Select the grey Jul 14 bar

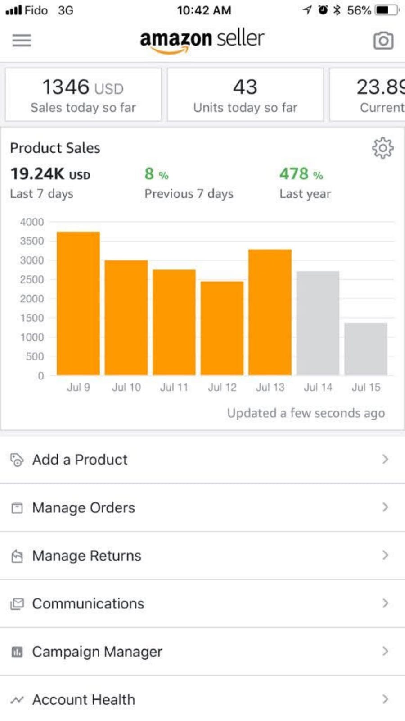pyautogui.click(x=318, y=323)
